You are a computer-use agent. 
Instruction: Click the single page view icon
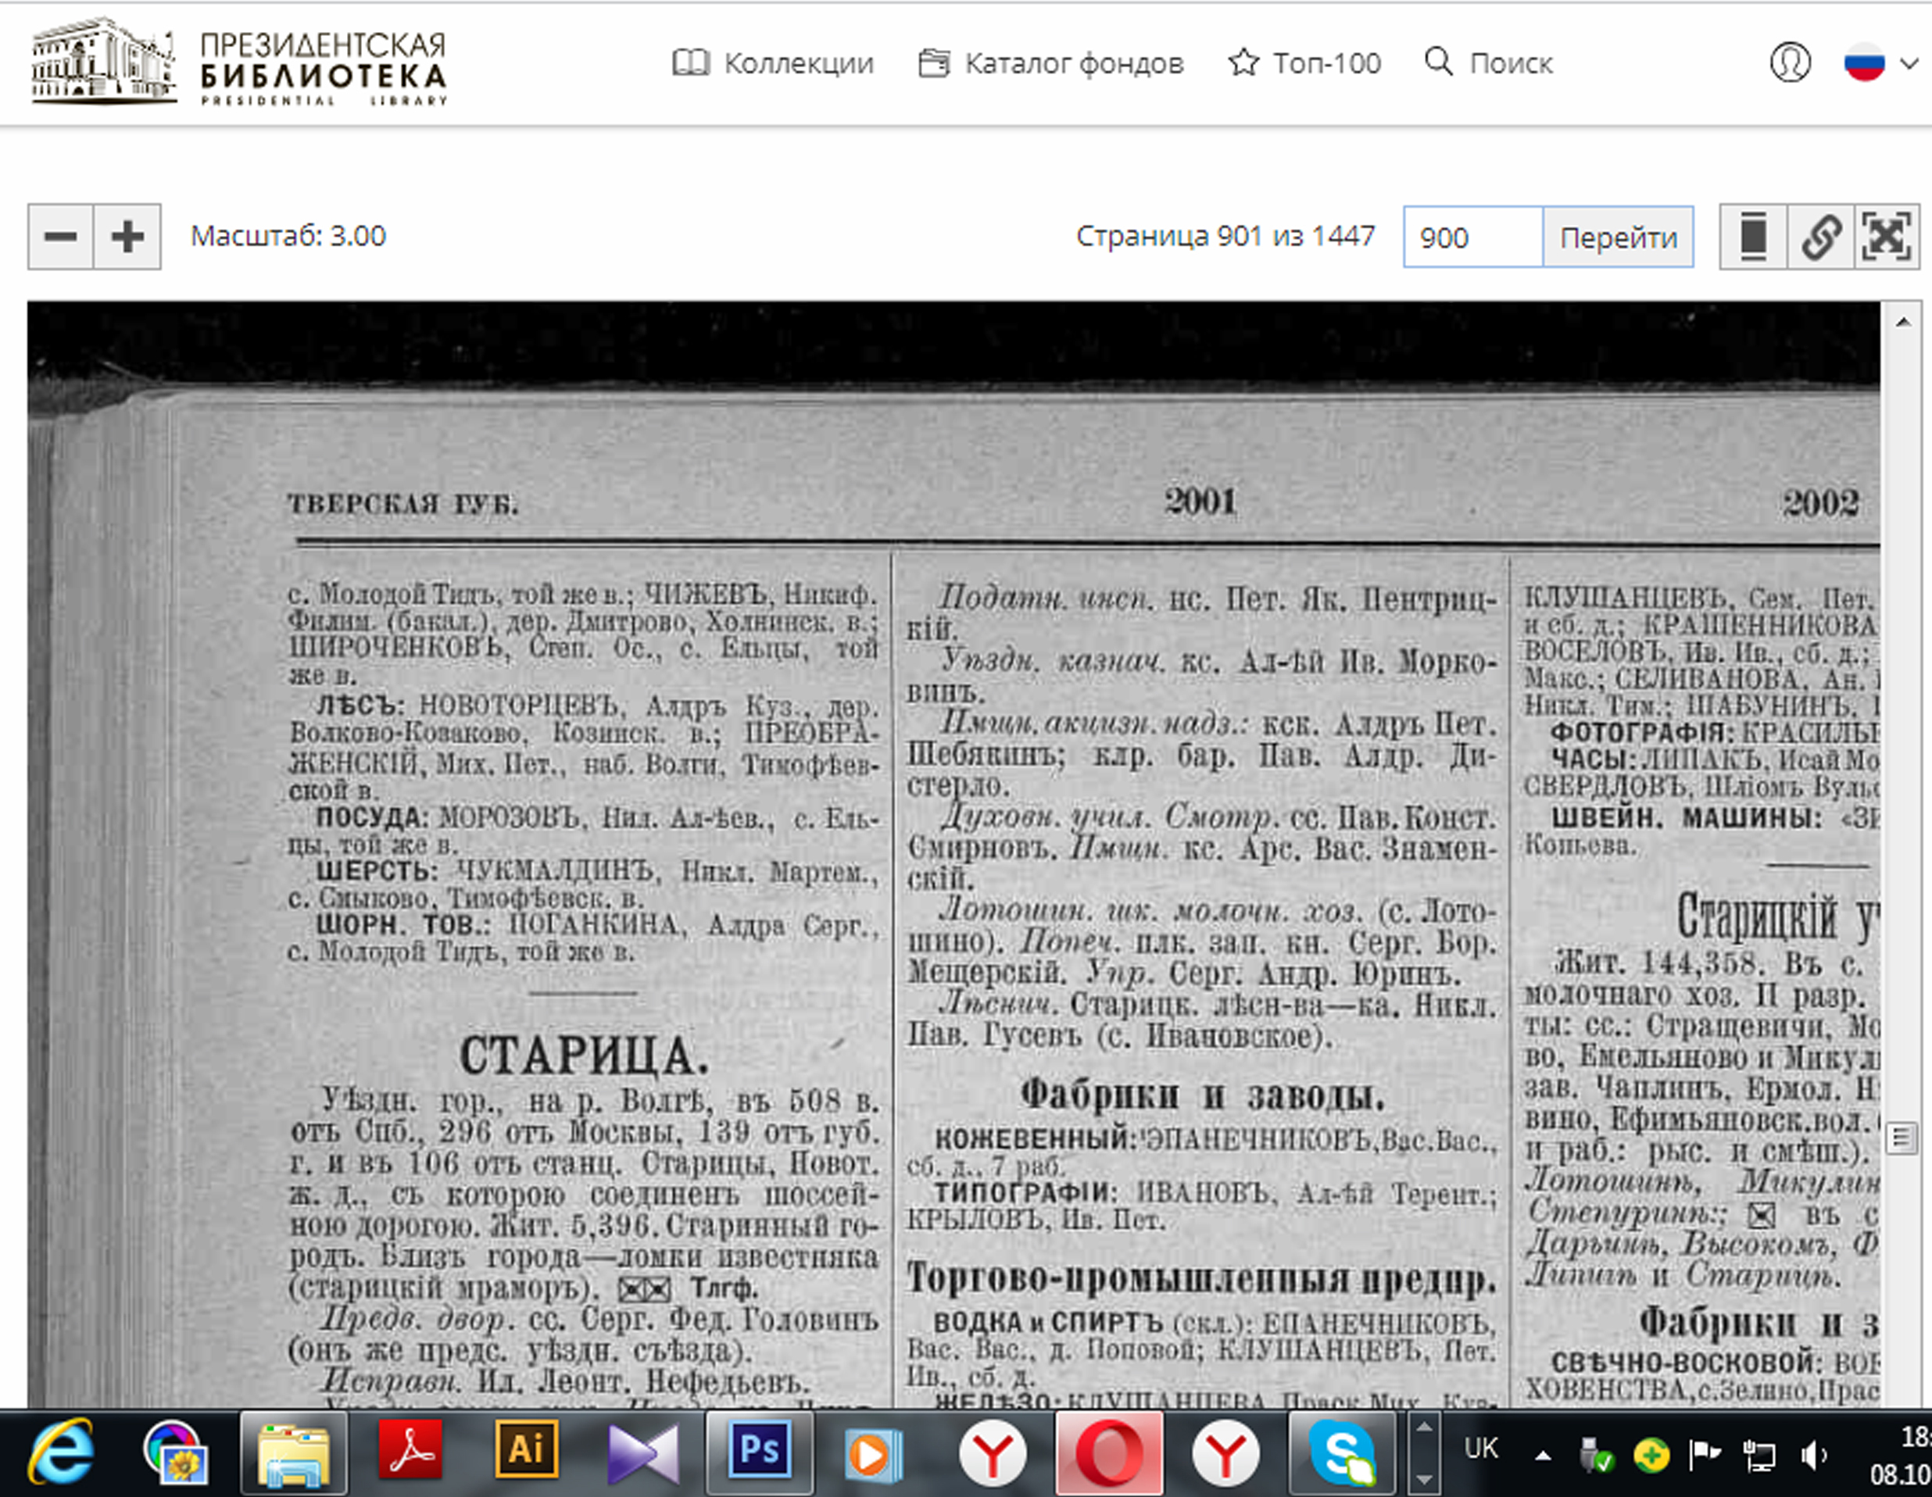pos(1752,237)
